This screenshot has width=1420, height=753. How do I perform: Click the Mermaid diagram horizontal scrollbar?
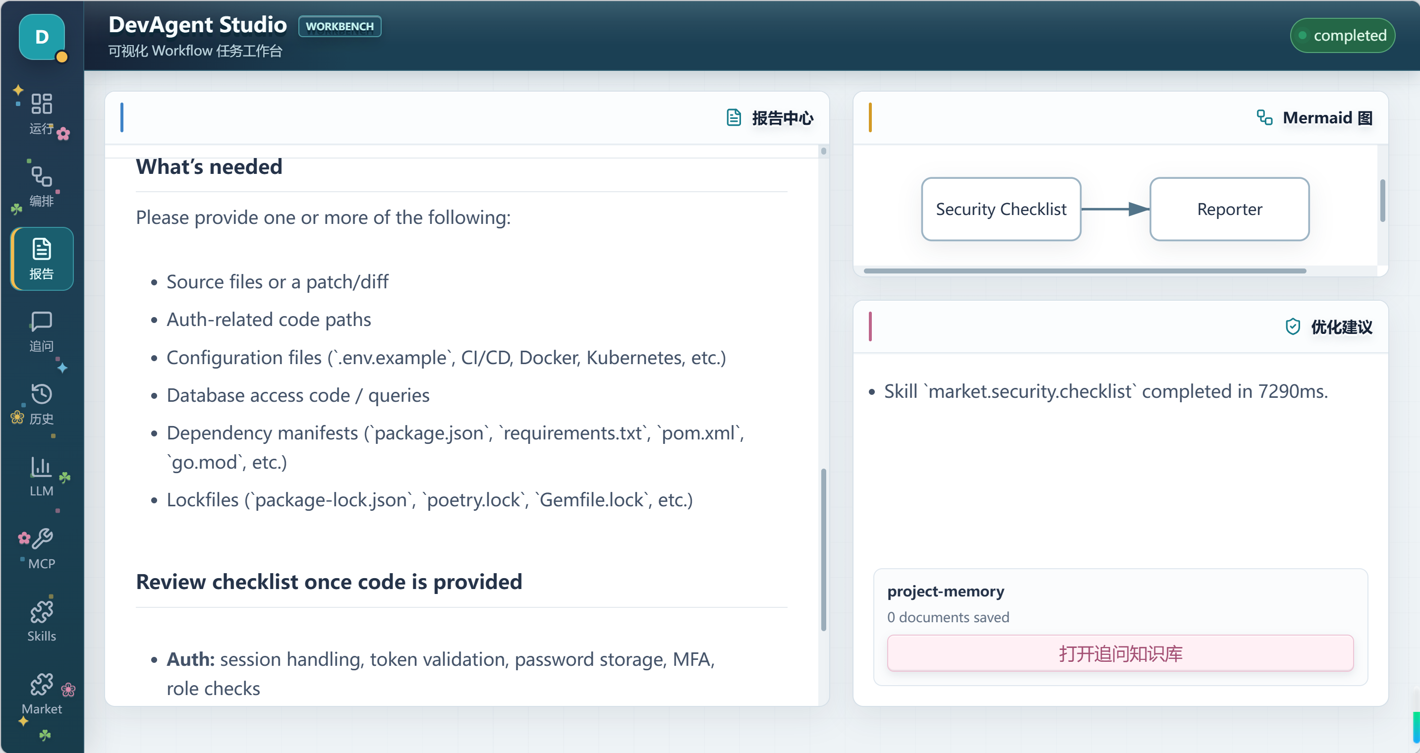pos(1084,270)
